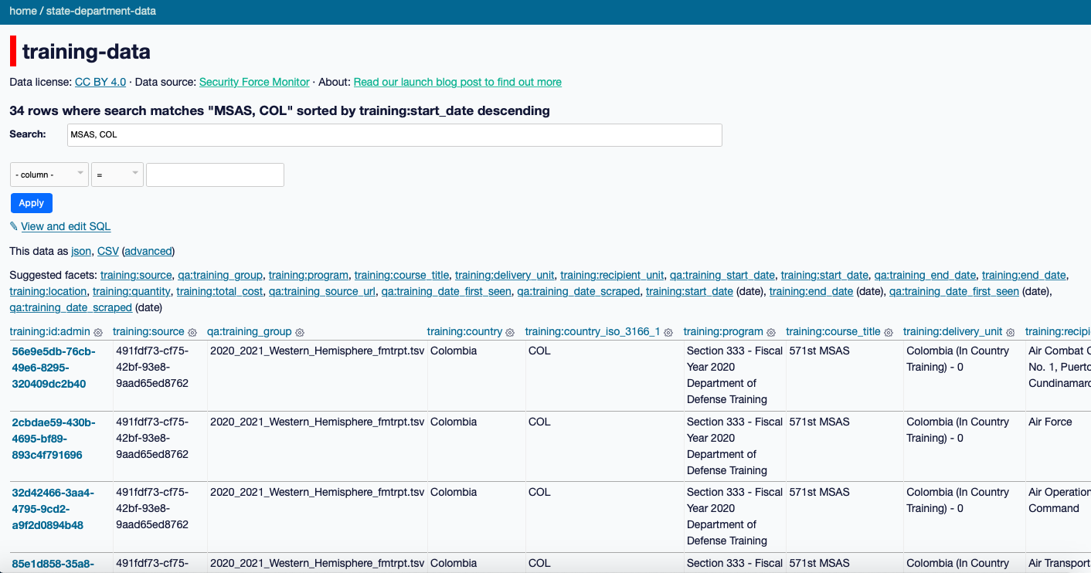Open the column filter dropdown
This screenshot has height=573, width=1091.
[49, 175]
